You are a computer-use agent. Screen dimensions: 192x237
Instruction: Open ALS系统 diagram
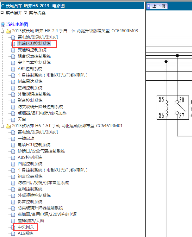(x=26, y=234)
